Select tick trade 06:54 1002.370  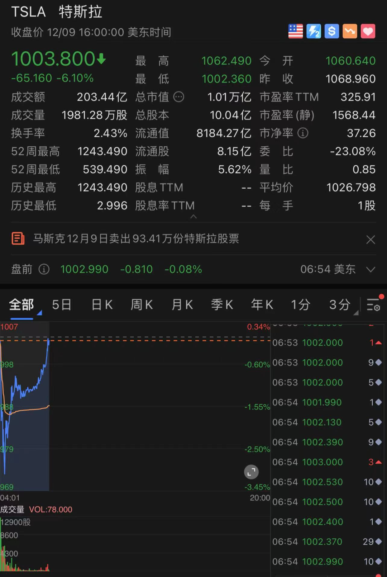coord(327,541)
